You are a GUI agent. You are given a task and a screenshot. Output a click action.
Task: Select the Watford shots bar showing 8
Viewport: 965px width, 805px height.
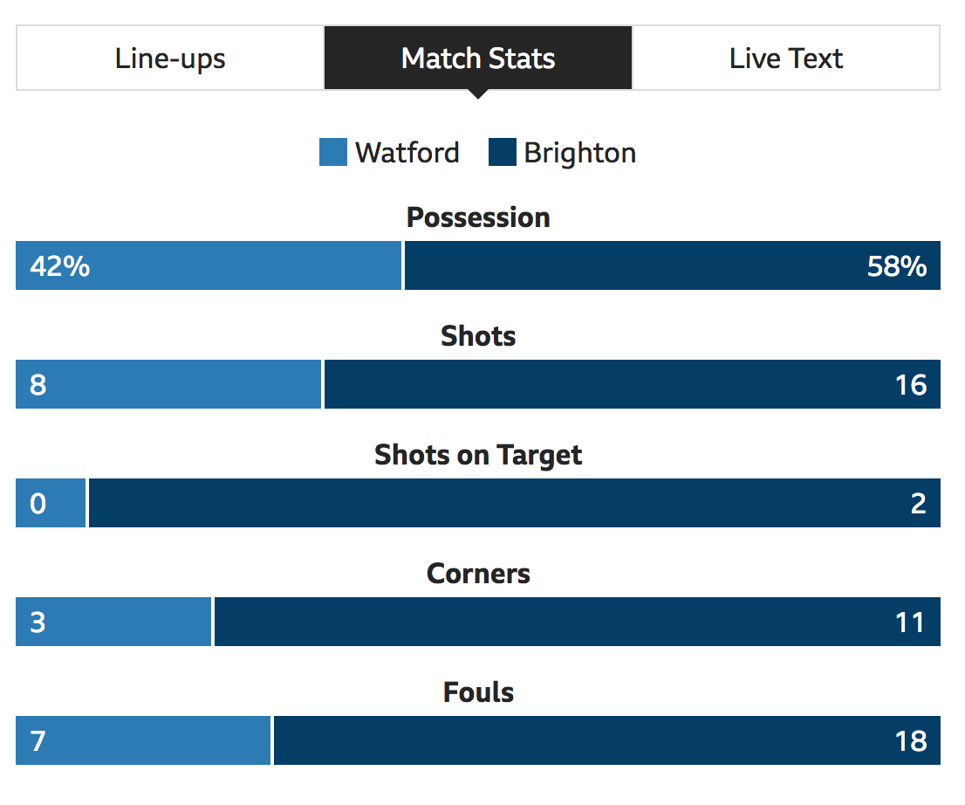(x=168, y=384)
